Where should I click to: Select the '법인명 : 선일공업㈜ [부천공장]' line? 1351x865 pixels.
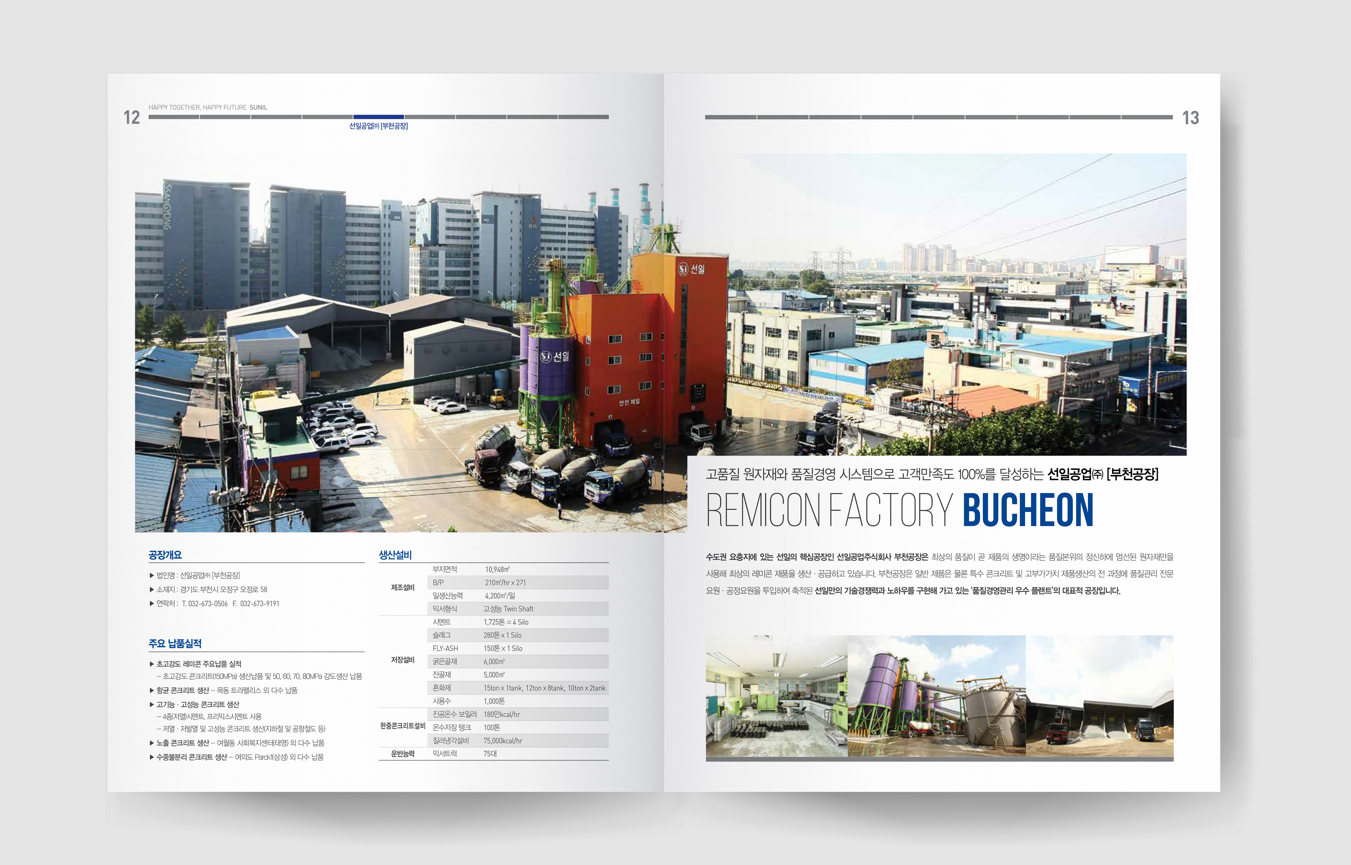(194, 575)
